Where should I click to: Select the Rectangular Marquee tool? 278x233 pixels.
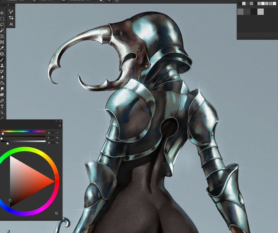[2, 19]
